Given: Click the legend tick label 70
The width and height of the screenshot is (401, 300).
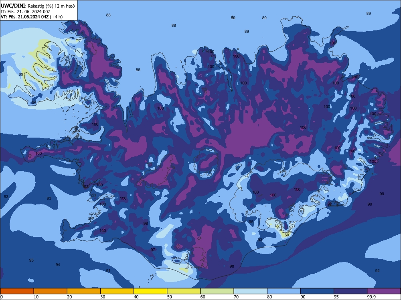Looking at the screenshot, I should click(x=236, y=297).
